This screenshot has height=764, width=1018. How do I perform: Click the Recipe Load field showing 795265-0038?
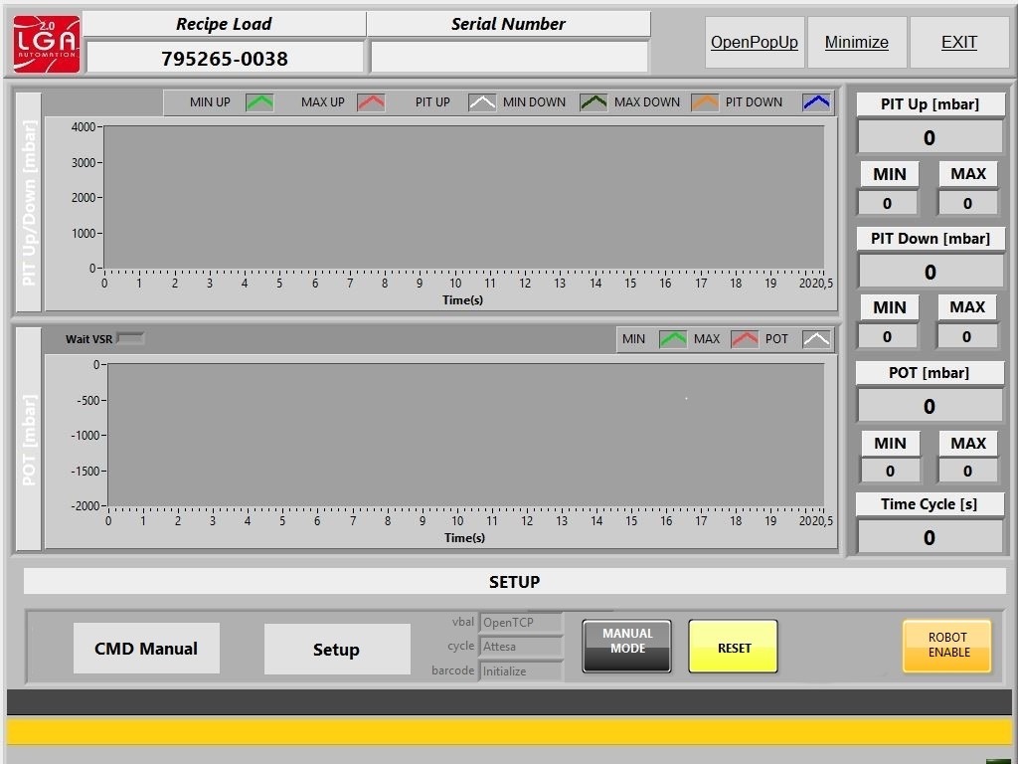point(225,58)
